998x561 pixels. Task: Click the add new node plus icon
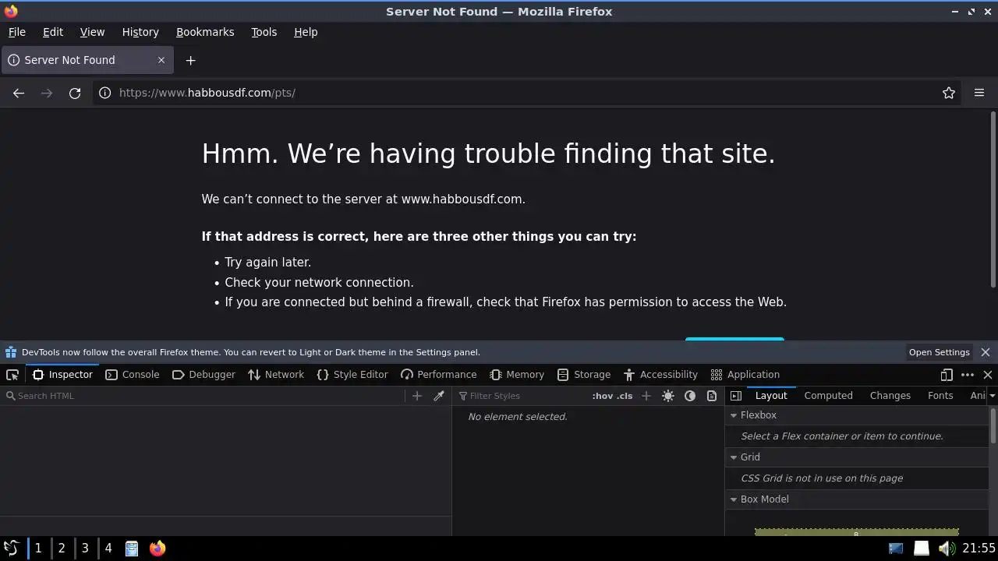[x=417, y=396]
